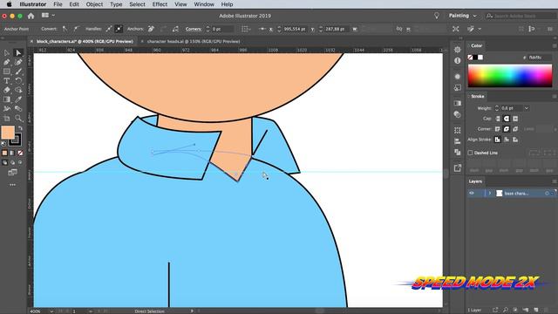Select the Eraser tool
This screenshot has width=558, height=314.
[x=6, y=90]
